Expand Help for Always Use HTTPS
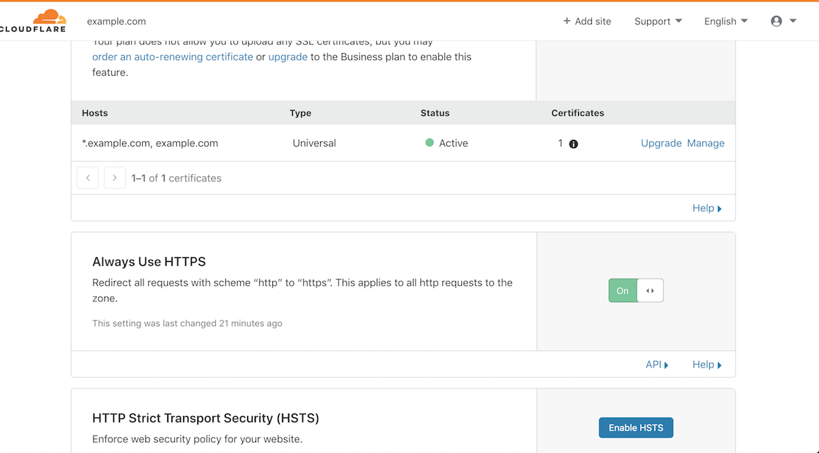 point(706,364)
